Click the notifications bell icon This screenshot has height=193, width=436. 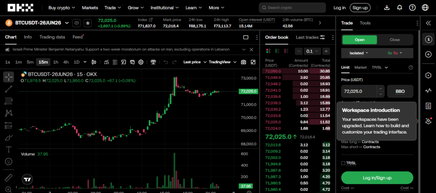pos(399,8)
